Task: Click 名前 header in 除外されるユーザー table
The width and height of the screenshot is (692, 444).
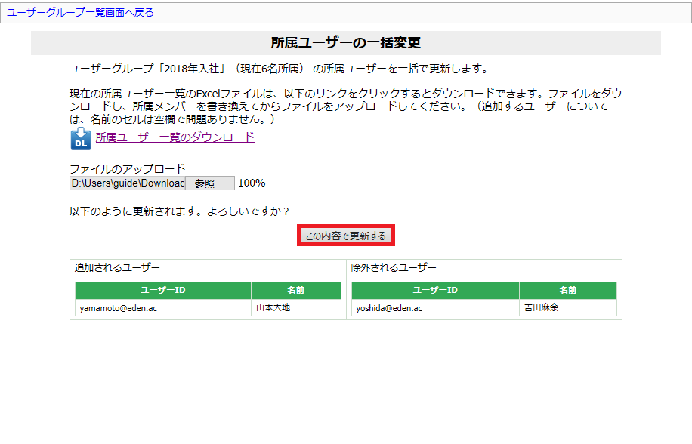Action: (568, 290)
